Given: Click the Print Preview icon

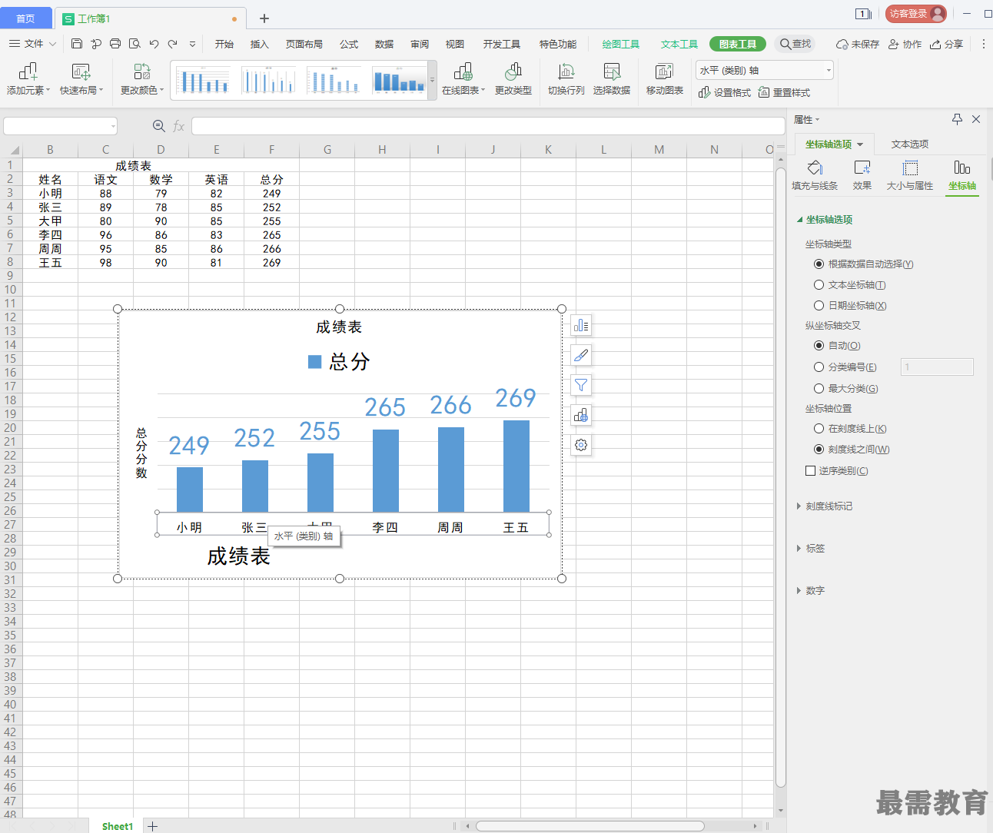Looking at the screenshot, I should coord(135,44).
